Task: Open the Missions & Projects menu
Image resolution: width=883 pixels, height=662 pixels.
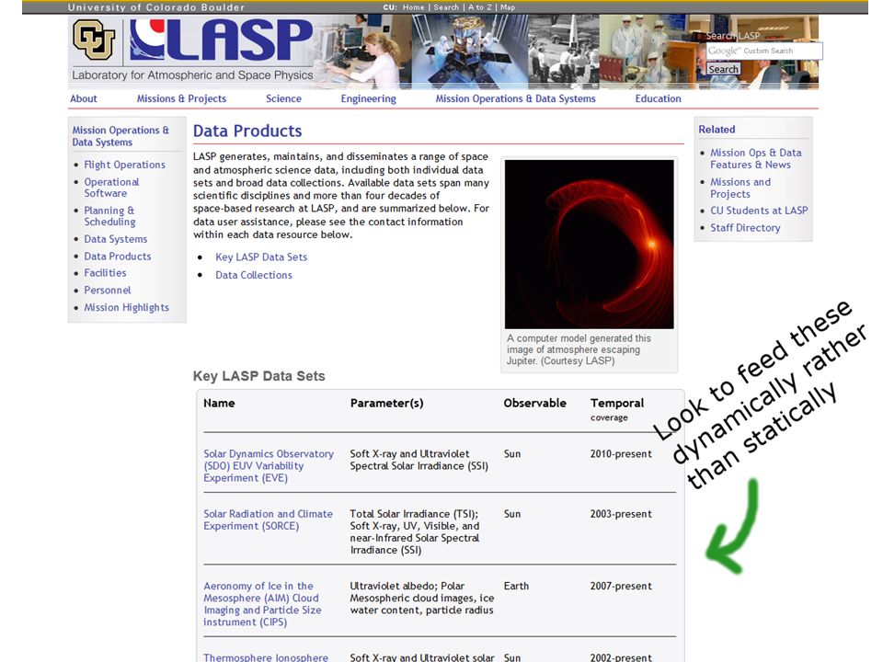Action: click(x=181, y=98)
